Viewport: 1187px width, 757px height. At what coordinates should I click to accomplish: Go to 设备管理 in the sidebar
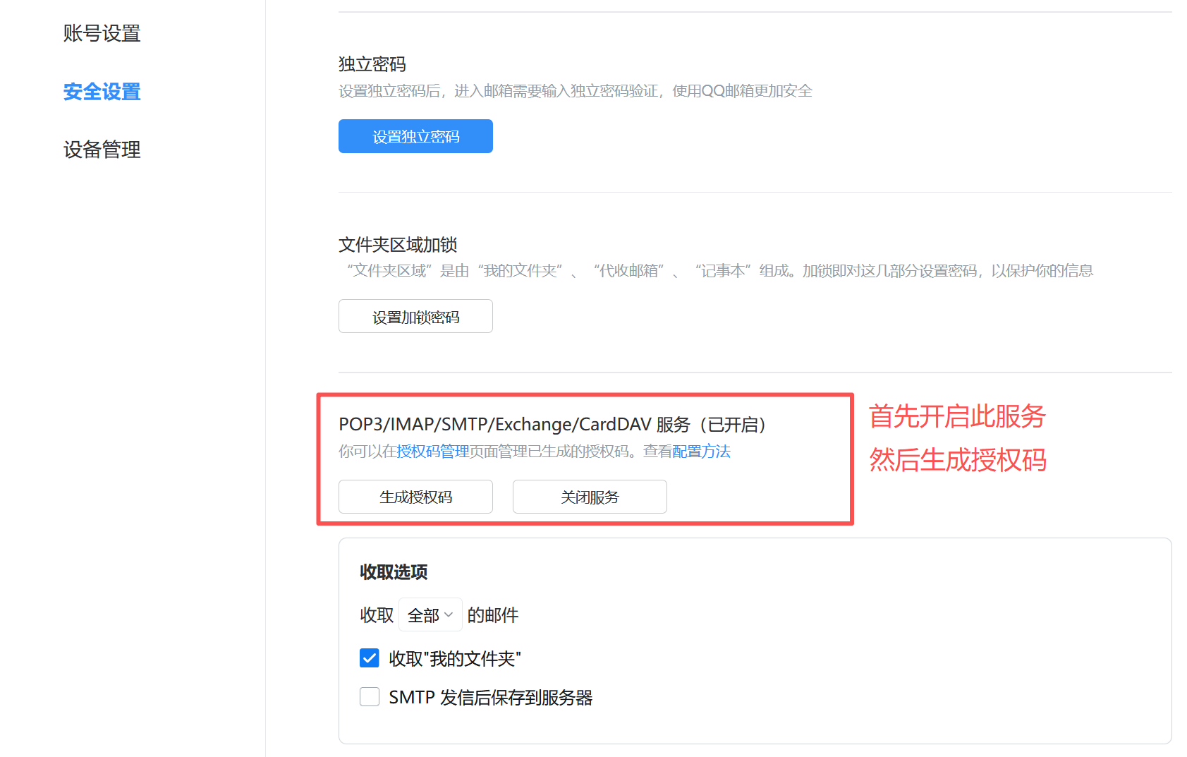point(102,150)
